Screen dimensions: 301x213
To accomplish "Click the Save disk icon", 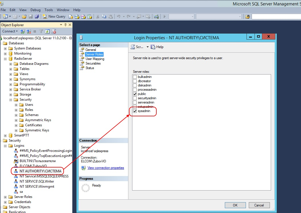I will coord(31,16).
